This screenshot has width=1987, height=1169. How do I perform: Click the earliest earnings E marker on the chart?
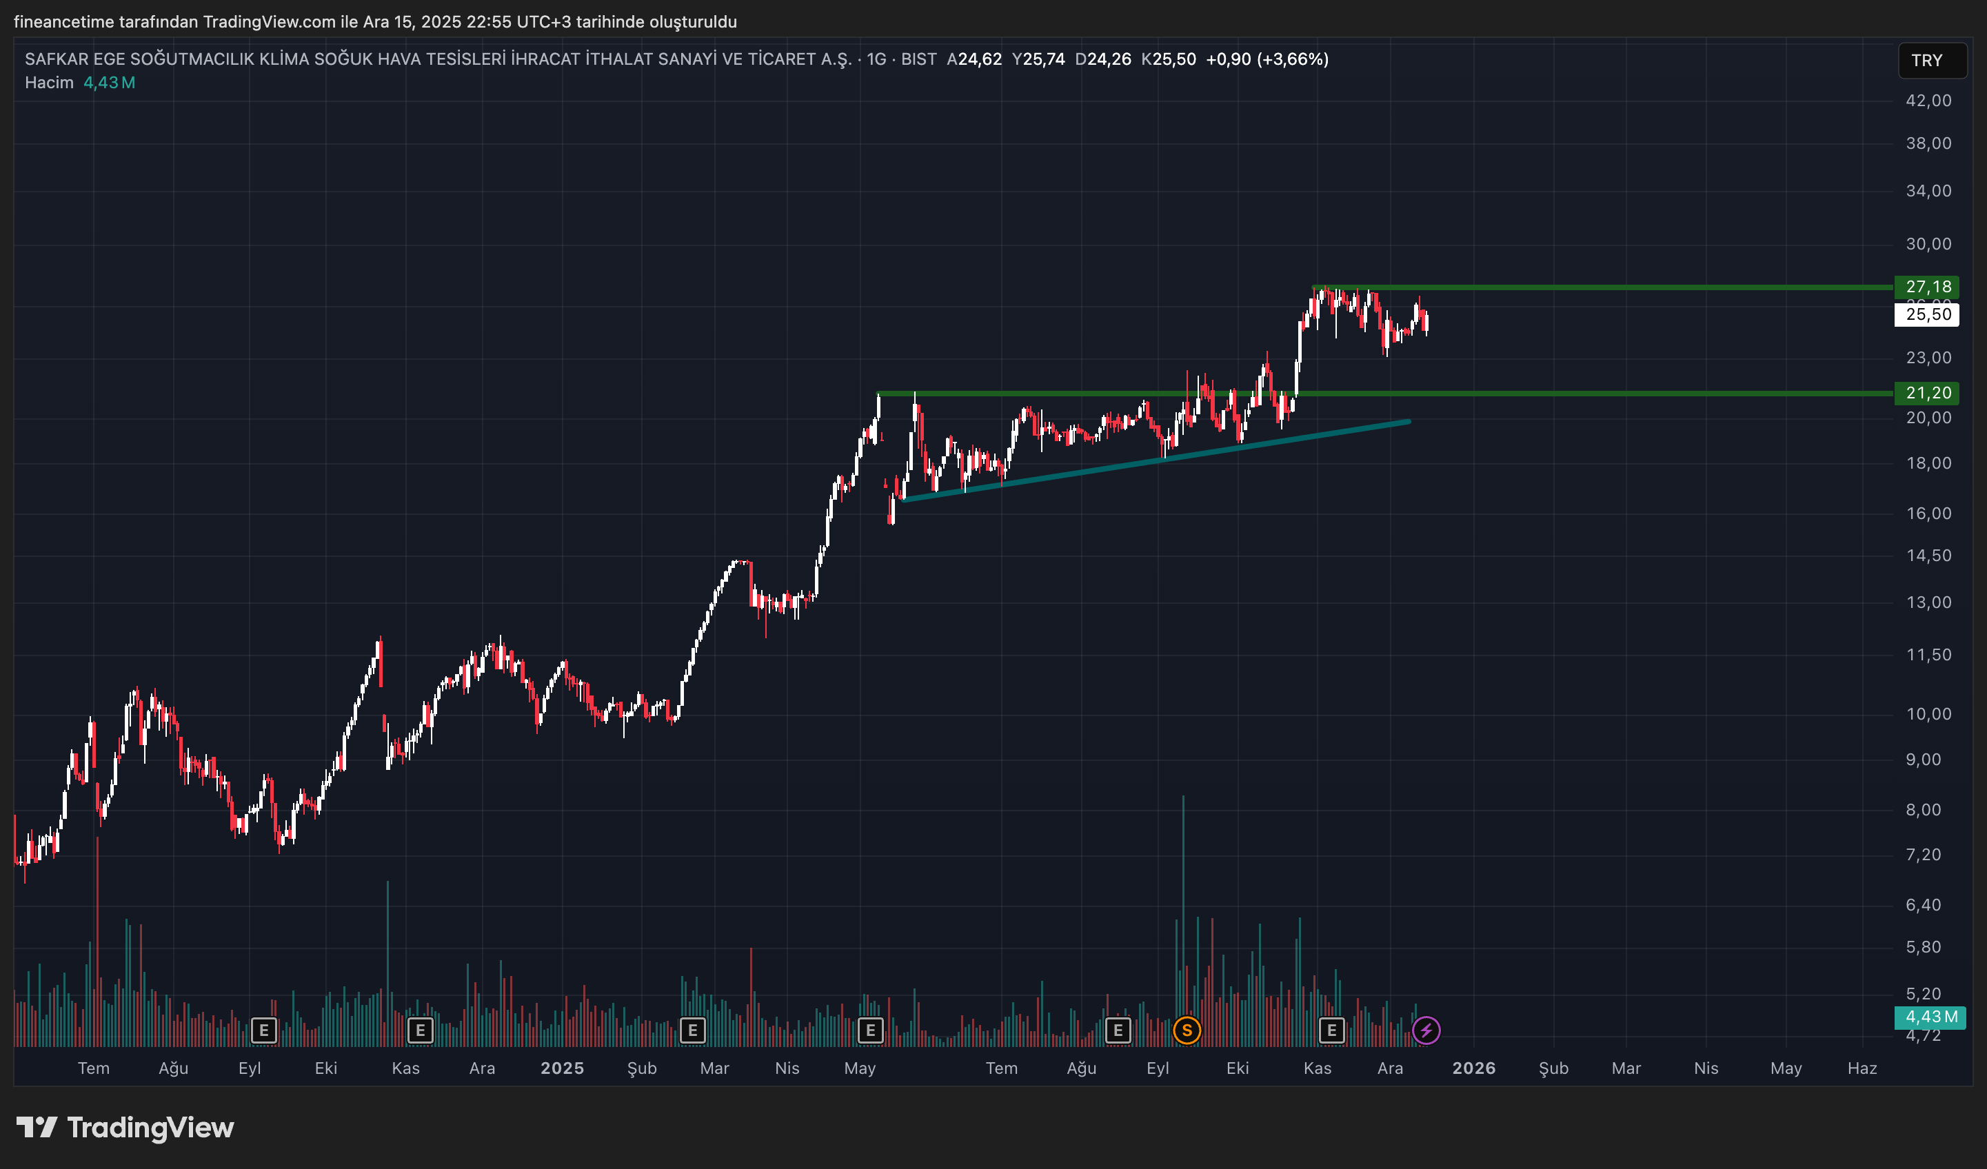click(x=263, y=1030)
